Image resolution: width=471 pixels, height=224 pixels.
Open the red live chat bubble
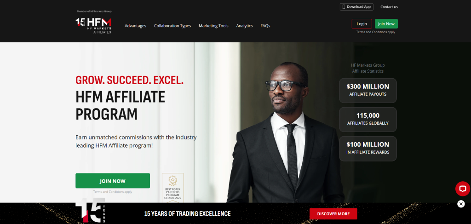pos(463,189)
